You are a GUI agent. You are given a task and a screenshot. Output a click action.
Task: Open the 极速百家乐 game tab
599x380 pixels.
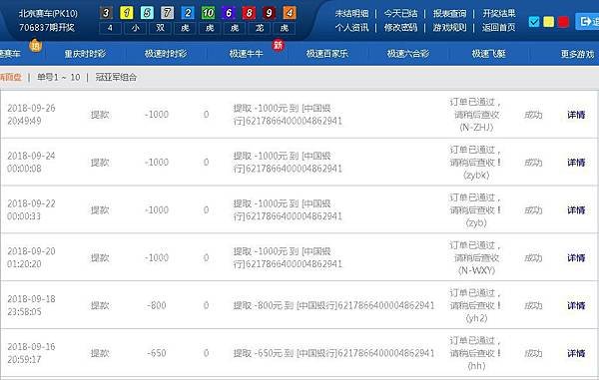click(x=327, y=54)
